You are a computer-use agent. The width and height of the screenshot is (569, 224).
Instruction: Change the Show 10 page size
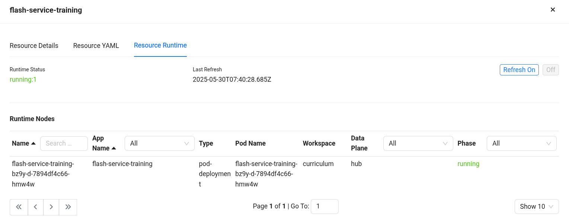click(x=536, y=207)
